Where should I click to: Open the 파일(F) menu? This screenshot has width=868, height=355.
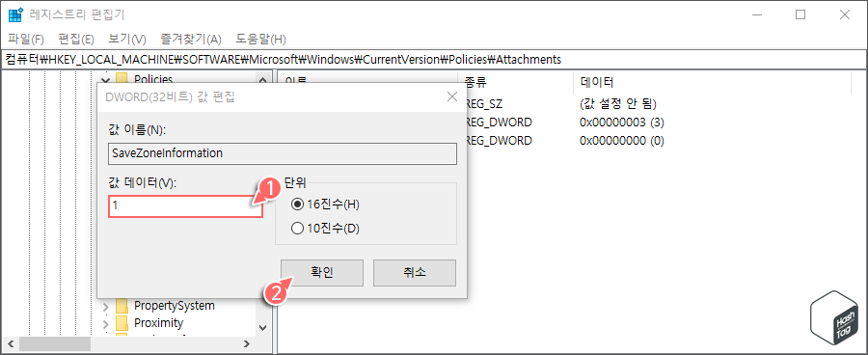click(x=26, y=40)
